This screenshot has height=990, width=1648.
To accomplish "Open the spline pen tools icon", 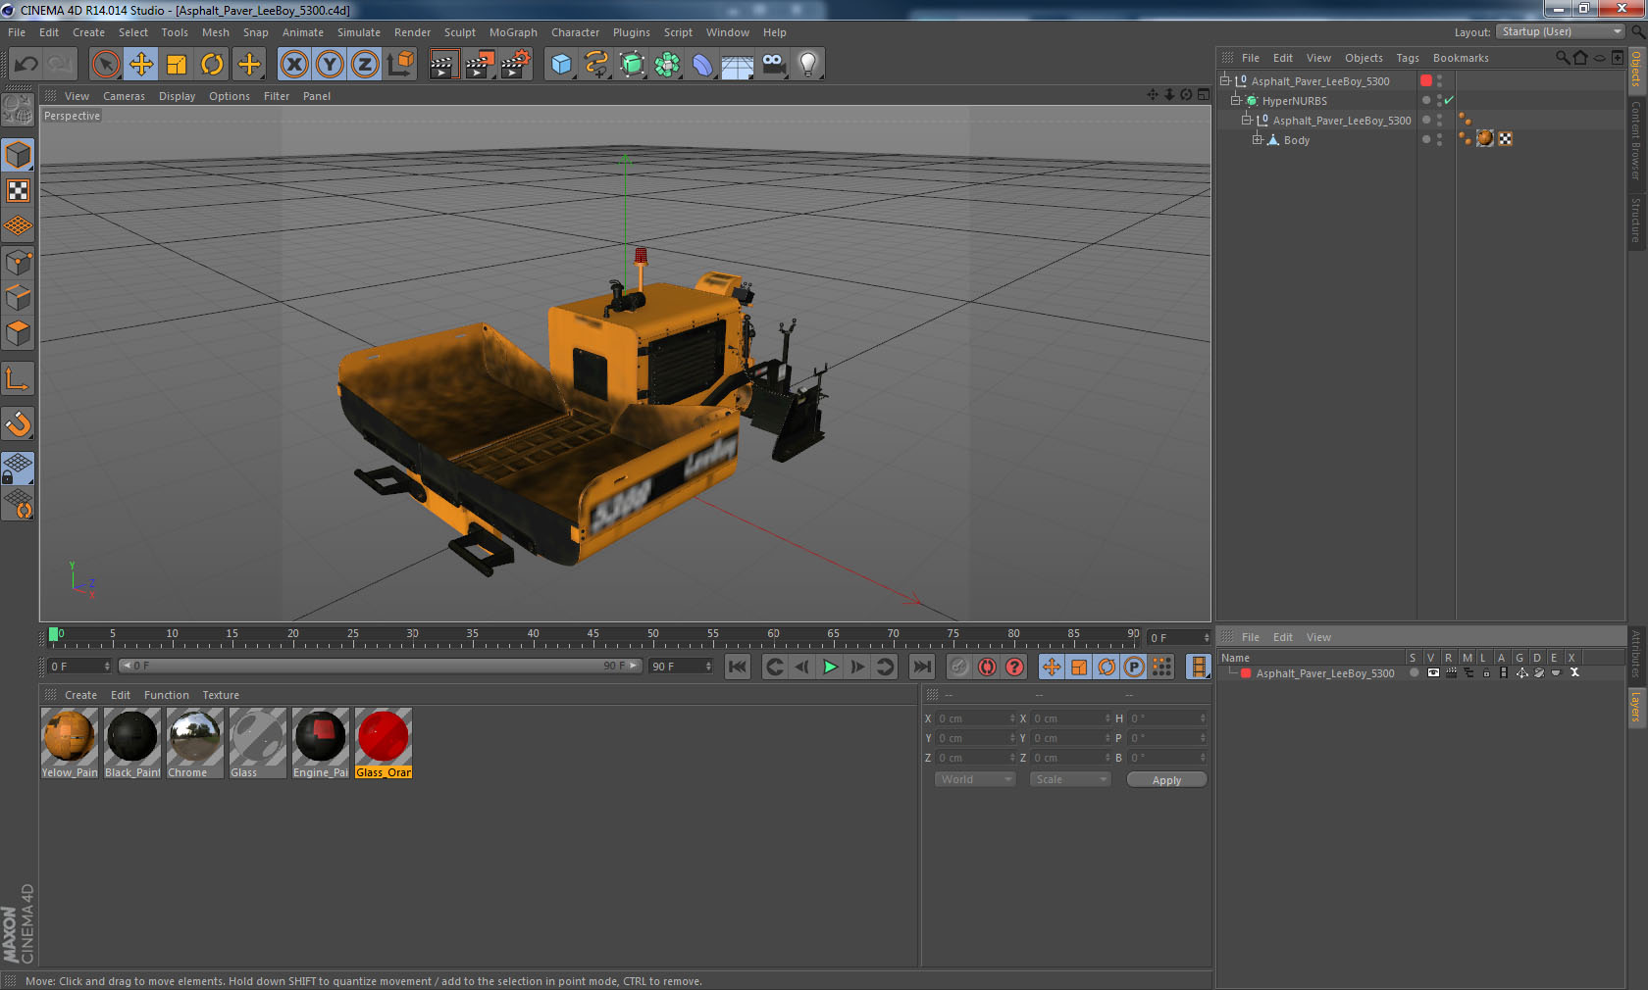I will (596, 65).
